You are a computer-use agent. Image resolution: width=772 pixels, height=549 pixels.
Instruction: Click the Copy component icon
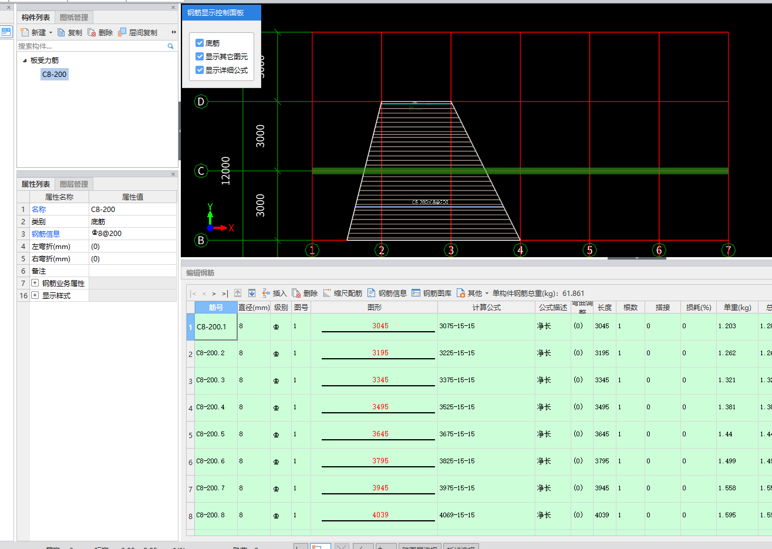tap(61, 32)
